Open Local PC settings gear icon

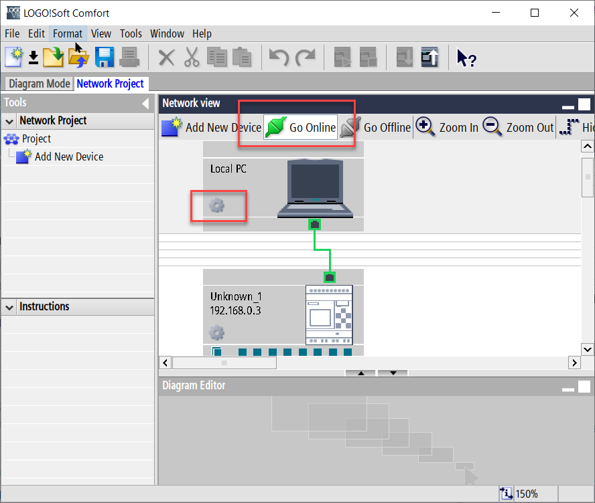coord(216,205)
